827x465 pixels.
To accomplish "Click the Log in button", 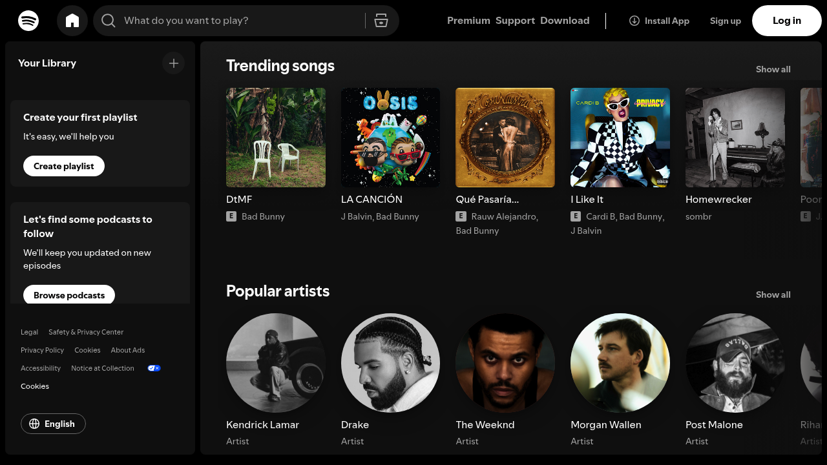I will click(786, 21).
